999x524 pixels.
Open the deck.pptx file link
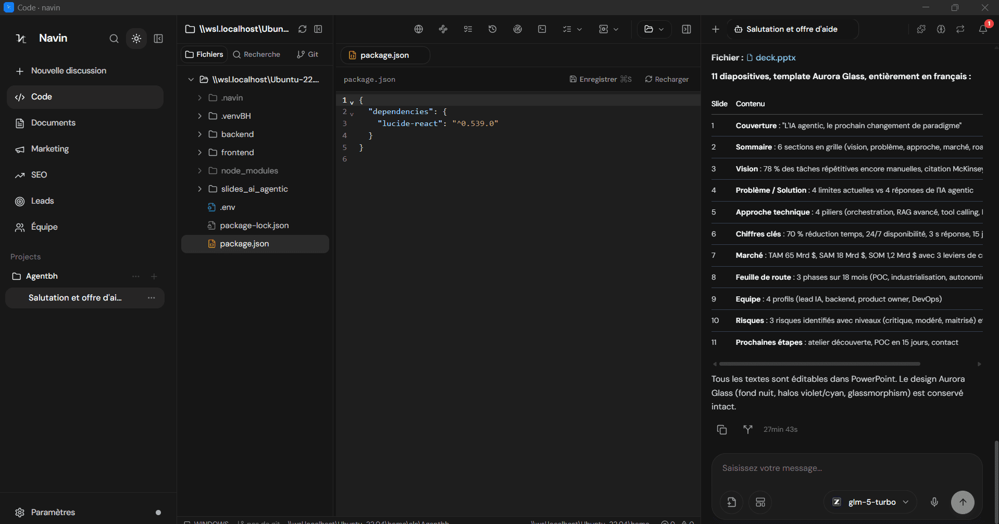tap(771, 58)
